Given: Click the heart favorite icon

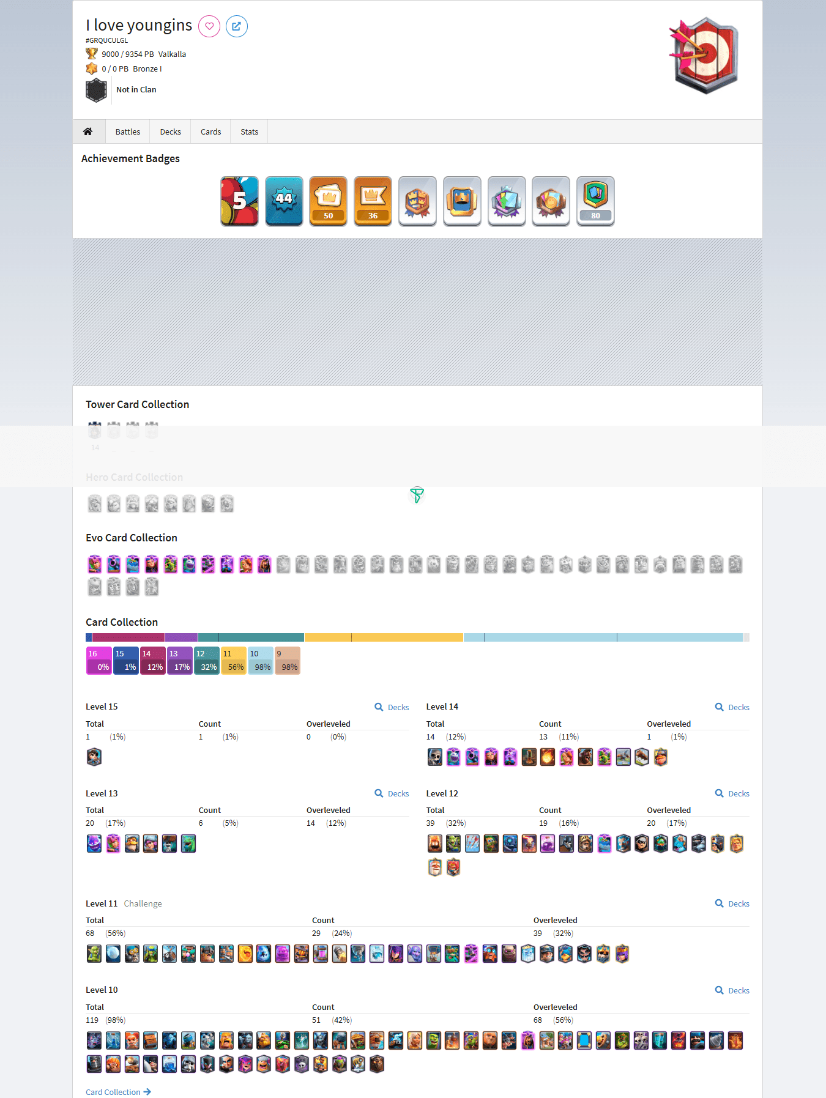Looking at the screenshot, I should tap(209, 26).
